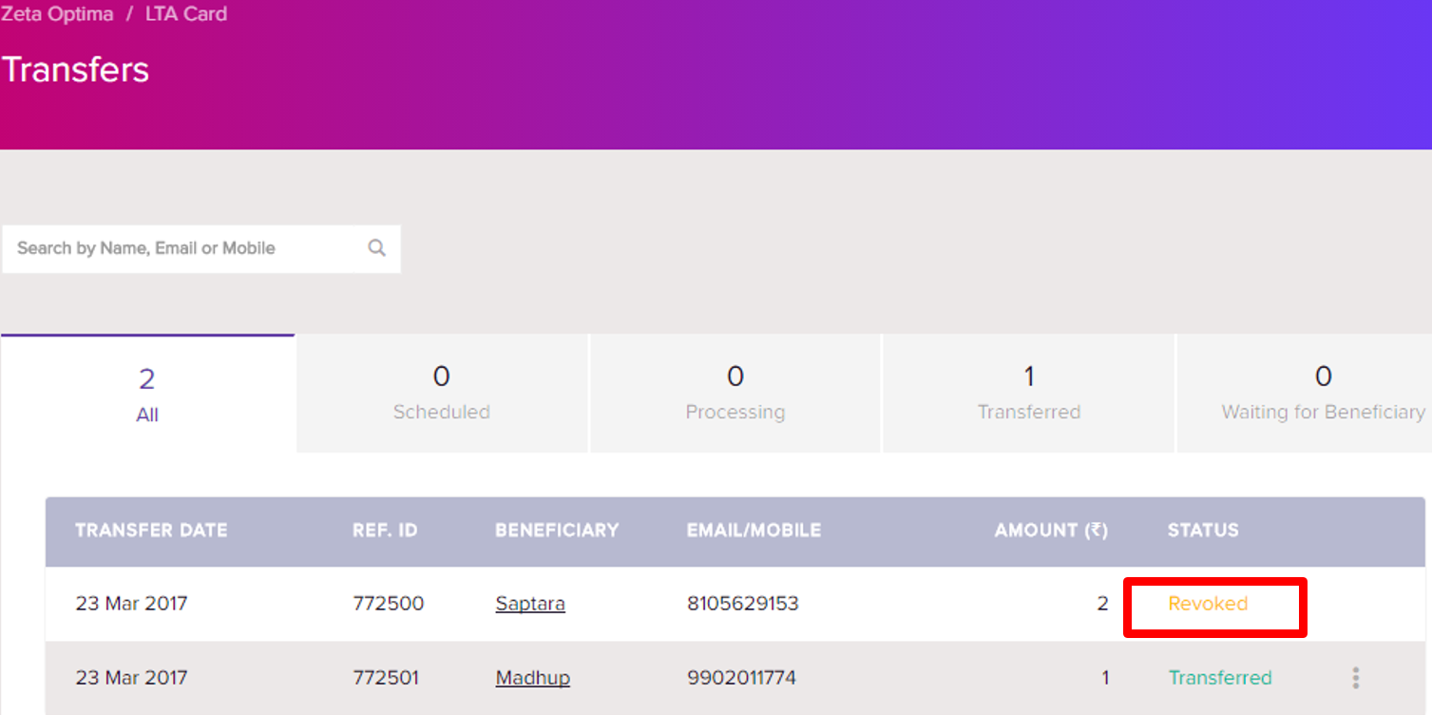
Task: Click reference ID 772500
Action: [x=388, y=604]
